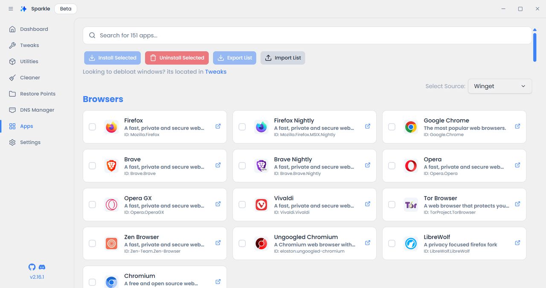Open Opera GX external link icon
Image resolution: width=546 pixels, height=288 pixels.
[x=218, y=204]
